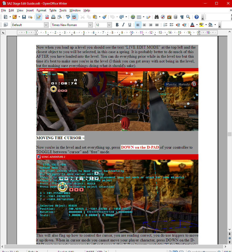Toggle underline on selected text

(129, 25)
